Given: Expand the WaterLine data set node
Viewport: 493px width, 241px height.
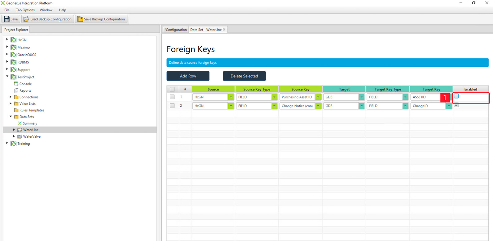Looking at the screenshot, I should (14, 130).
